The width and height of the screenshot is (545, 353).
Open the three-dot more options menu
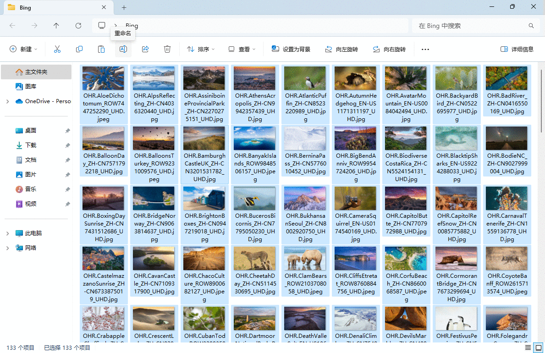coord(425,49)
